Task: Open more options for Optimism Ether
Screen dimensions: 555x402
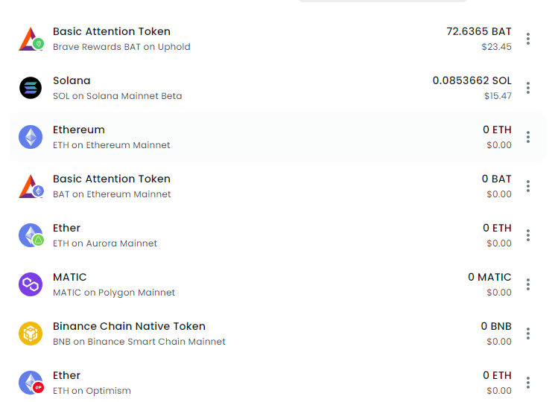Action: tap(528, 383)
